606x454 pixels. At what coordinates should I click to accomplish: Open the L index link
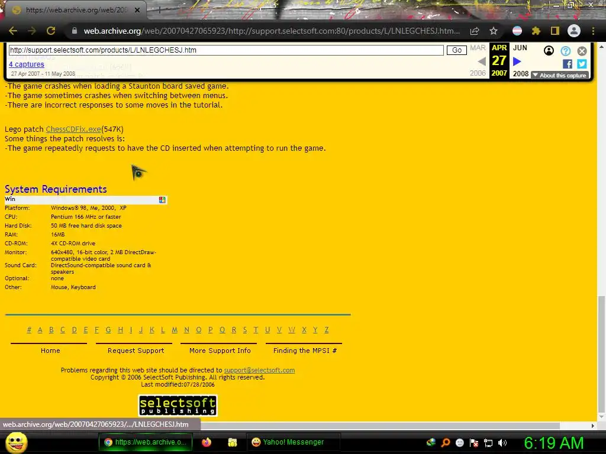163,330
